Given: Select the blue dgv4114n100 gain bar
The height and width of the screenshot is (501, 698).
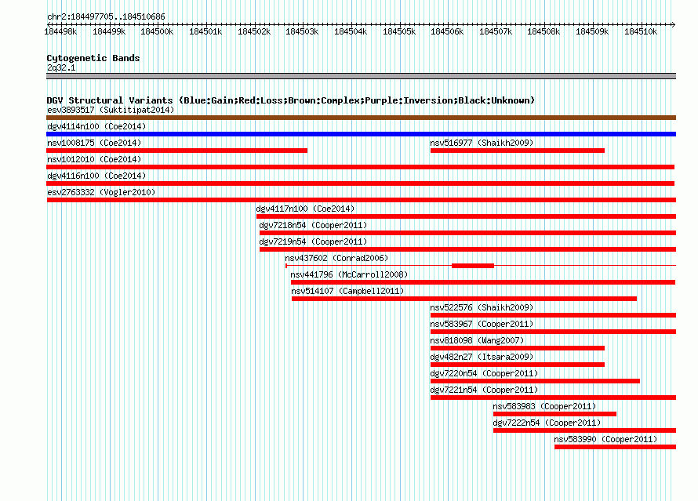Looking at the screenshot, I should point(361,134).
